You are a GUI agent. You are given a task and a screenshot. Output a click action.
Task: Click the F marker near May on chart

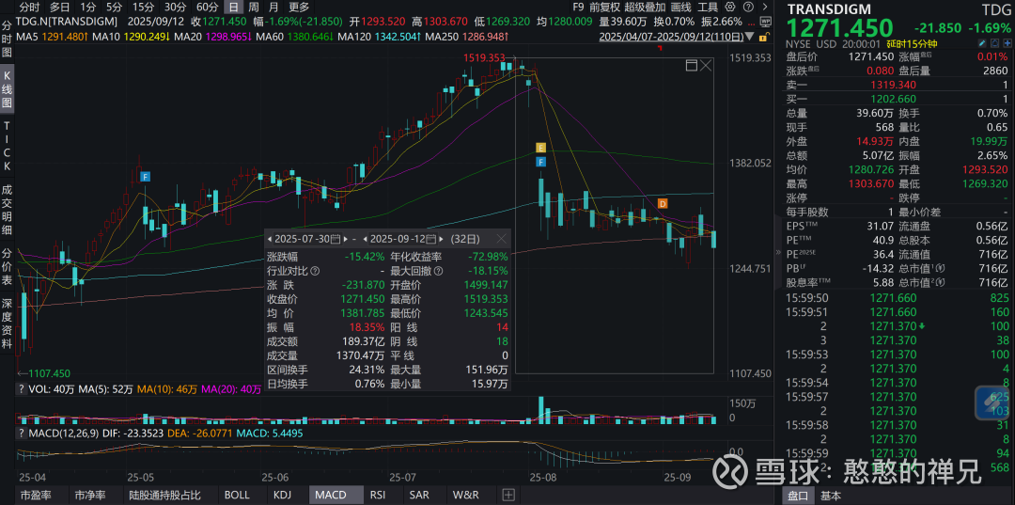tap(146, 176)
